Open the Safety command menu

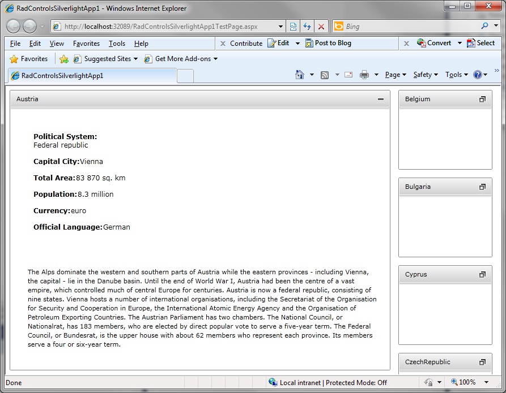426,75
